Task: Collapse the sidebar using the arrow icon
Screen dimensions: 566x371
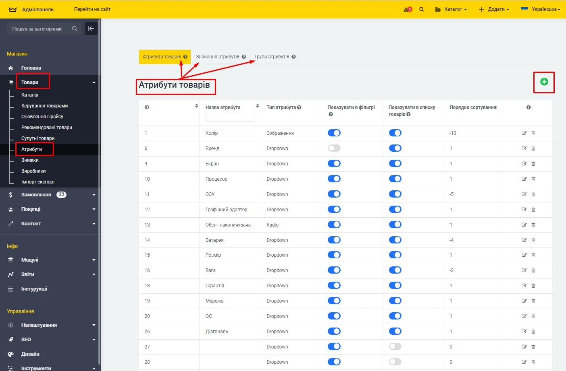Action: [x=91, y=28]
